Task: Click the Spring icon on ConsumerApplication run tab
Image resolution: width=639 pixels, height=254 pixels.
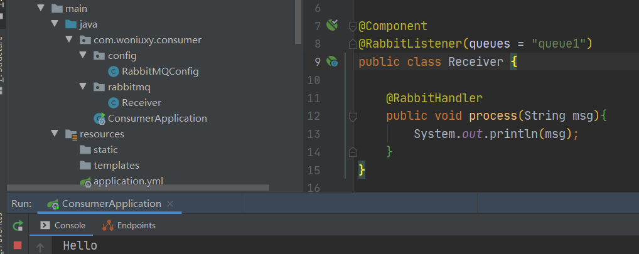Action: pyautogui.click(x=53, y=204)
